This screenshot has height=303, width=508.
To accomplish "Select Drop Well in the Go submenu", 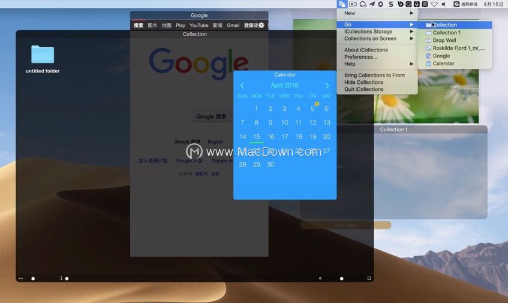I will pyautogui.click(x=455, y=41).
